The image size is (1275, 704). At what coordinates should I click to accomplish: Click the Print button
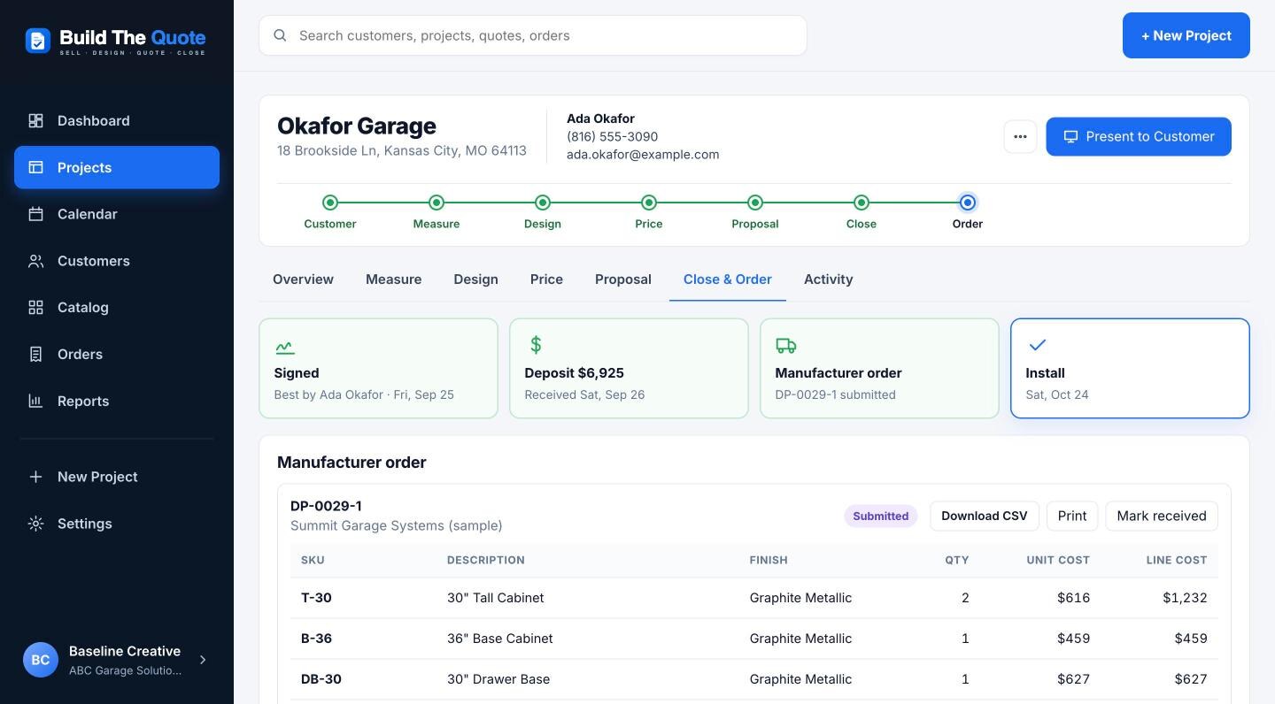pos(1072,516)
